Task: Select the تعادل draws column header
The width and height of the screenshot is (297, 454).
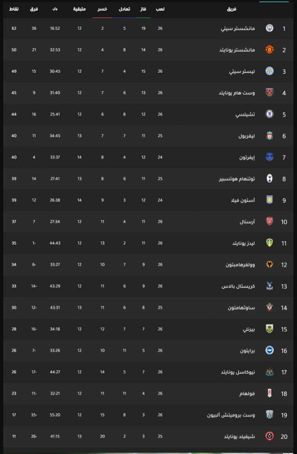Action: (x=125, y=9)
